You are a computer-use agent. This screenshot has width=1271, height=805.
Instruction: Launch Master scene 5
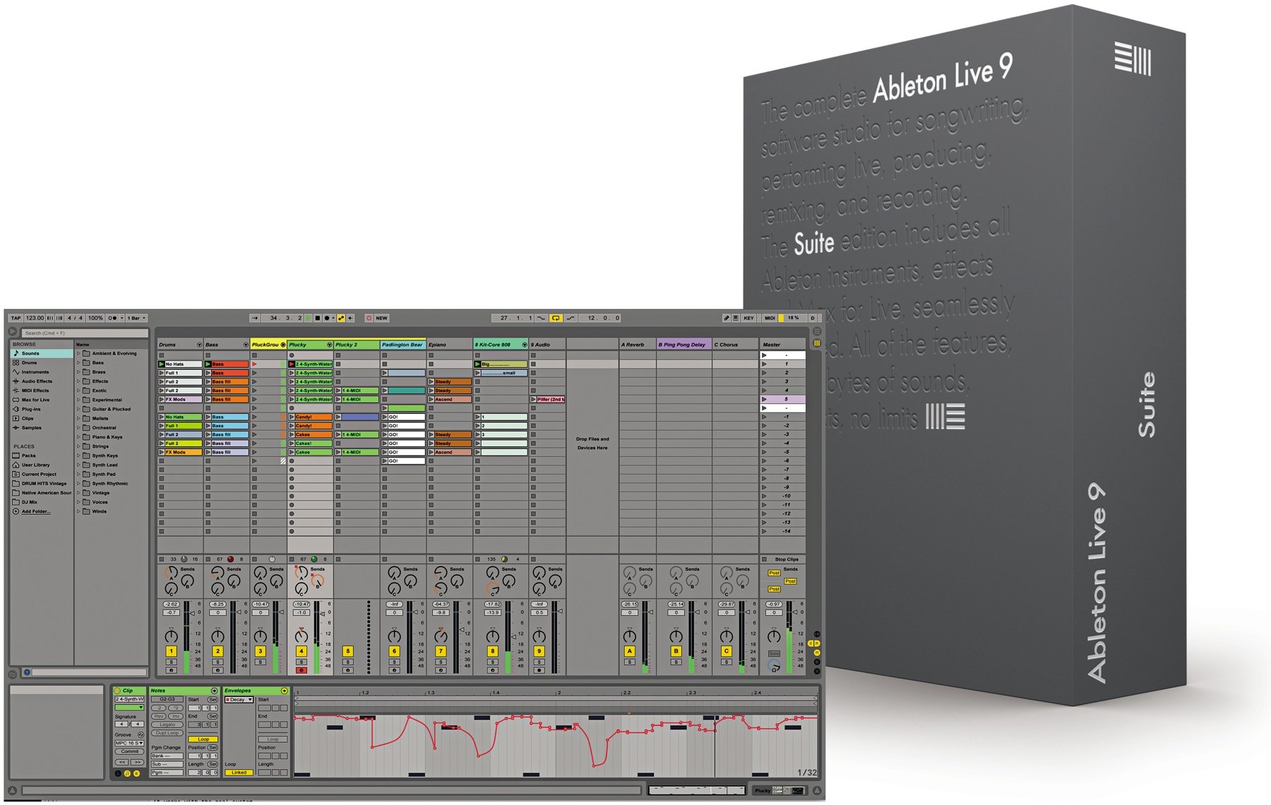[x=764, y=400]
